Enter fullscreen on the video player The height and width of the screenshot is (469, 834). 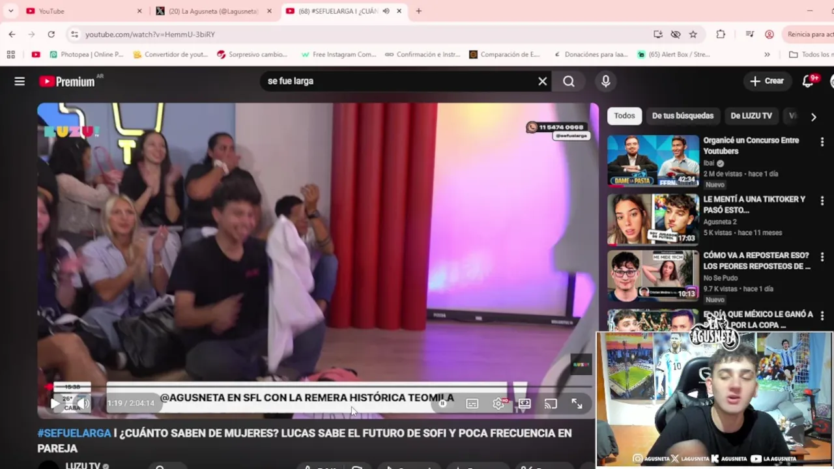[577, 404]
